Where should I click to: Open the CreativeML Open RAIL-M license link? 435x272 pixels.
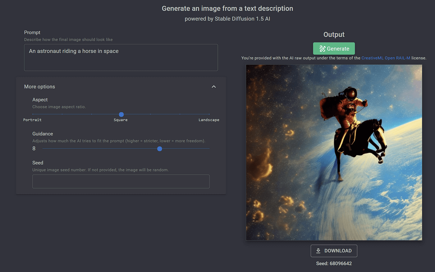point(386,58)
